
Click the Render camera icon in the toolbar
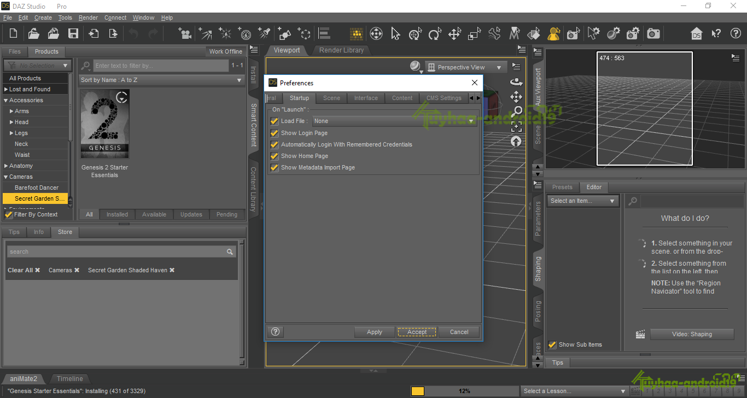[x=653, y=34]
